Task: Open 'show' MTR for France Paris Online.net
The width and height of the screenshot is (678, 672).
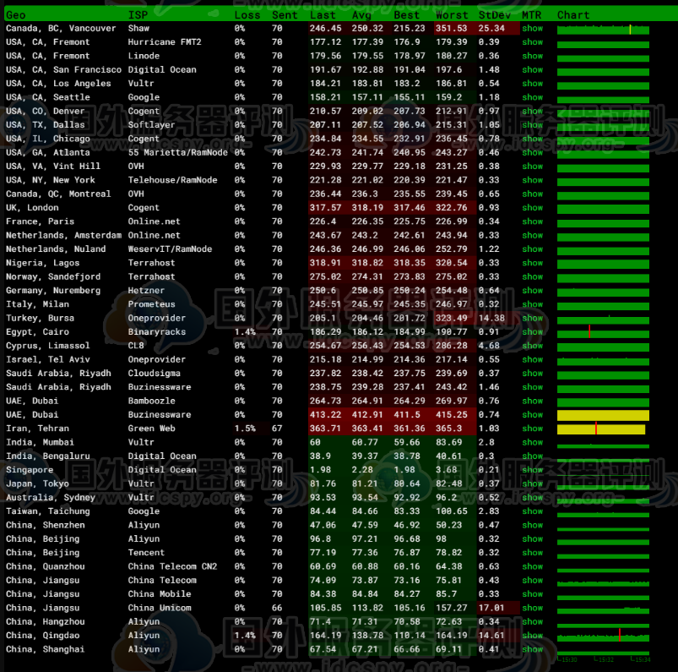Action: tap(532, 221)
